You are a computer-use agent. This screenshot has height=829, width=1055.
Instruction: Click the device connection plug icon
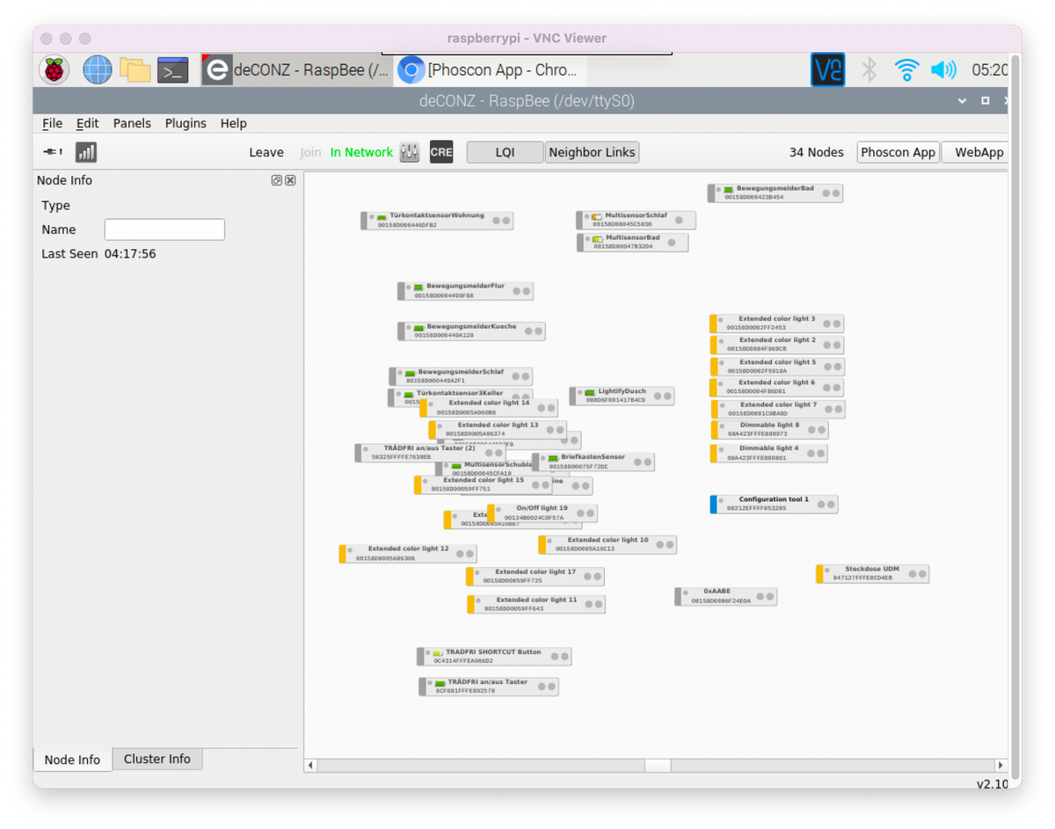[x=53, y=152]
